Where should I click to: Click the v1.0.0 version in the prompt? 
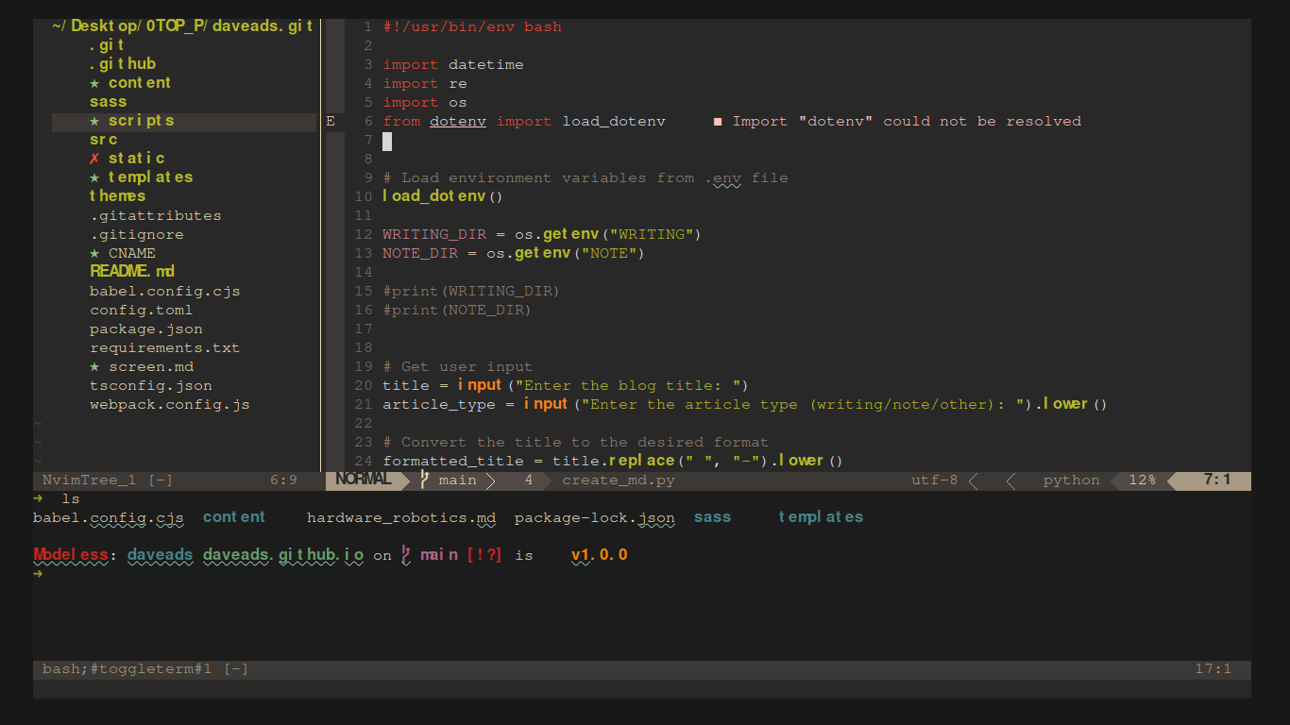(x=600, y=555)
